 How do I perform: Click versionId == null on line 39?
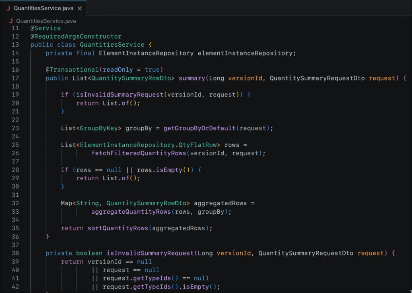click(x=119, y=262)
